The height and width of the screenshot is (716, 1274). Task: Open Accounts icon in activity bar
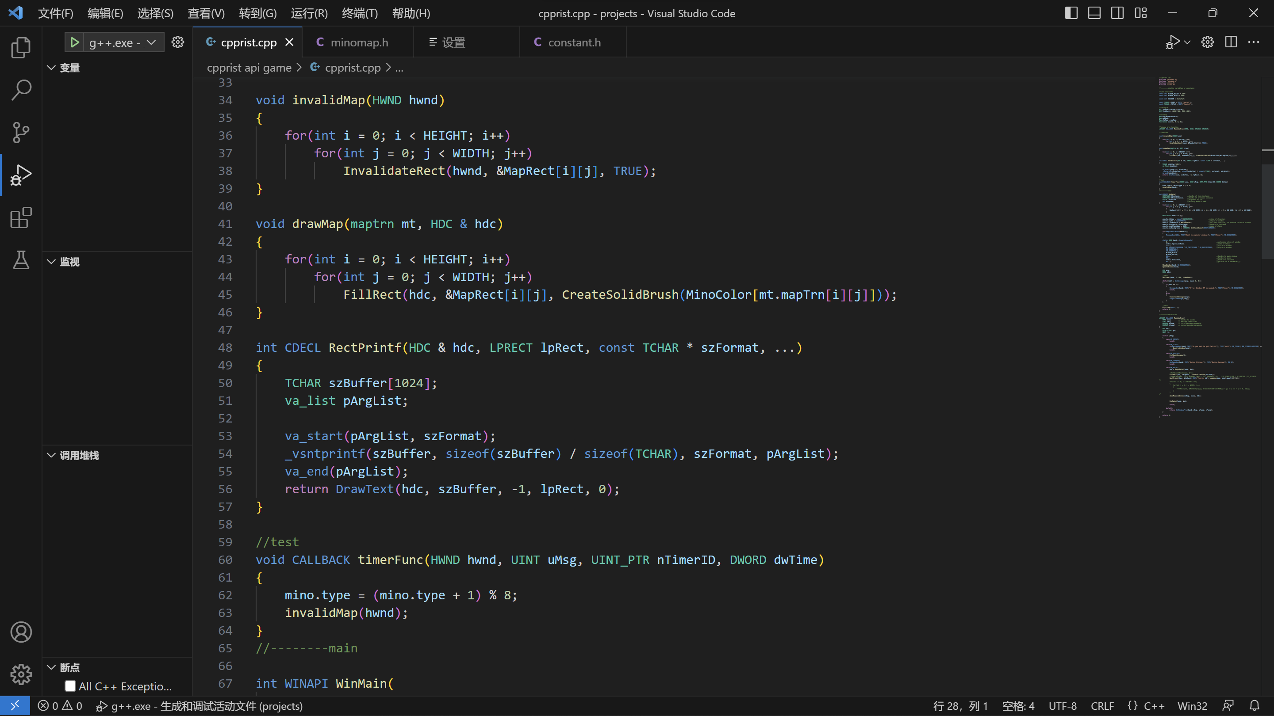click(x=21, y=632)
